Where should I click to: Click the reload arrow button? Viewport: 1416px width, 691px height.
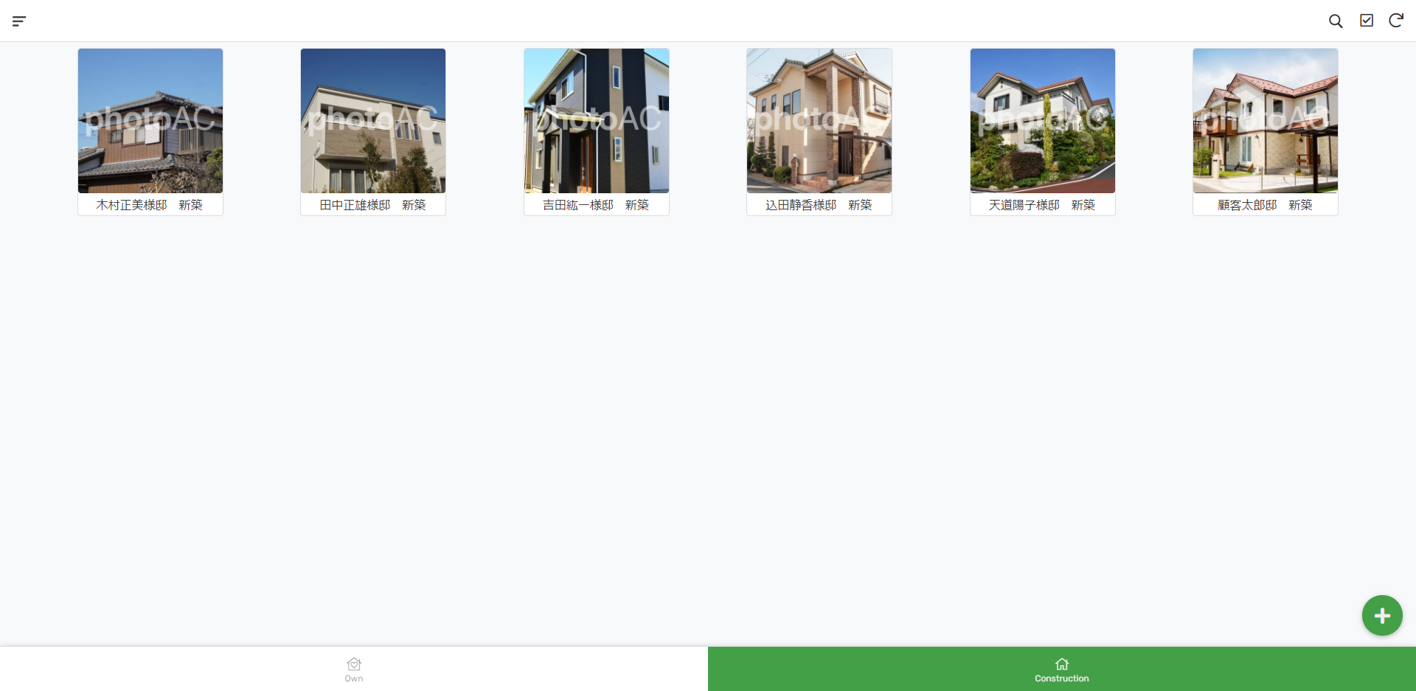(1395, 21)
